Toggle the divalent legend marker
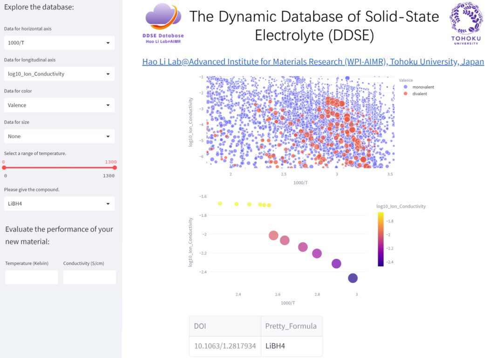Screen dimensions: 503x358 (406, 94)
